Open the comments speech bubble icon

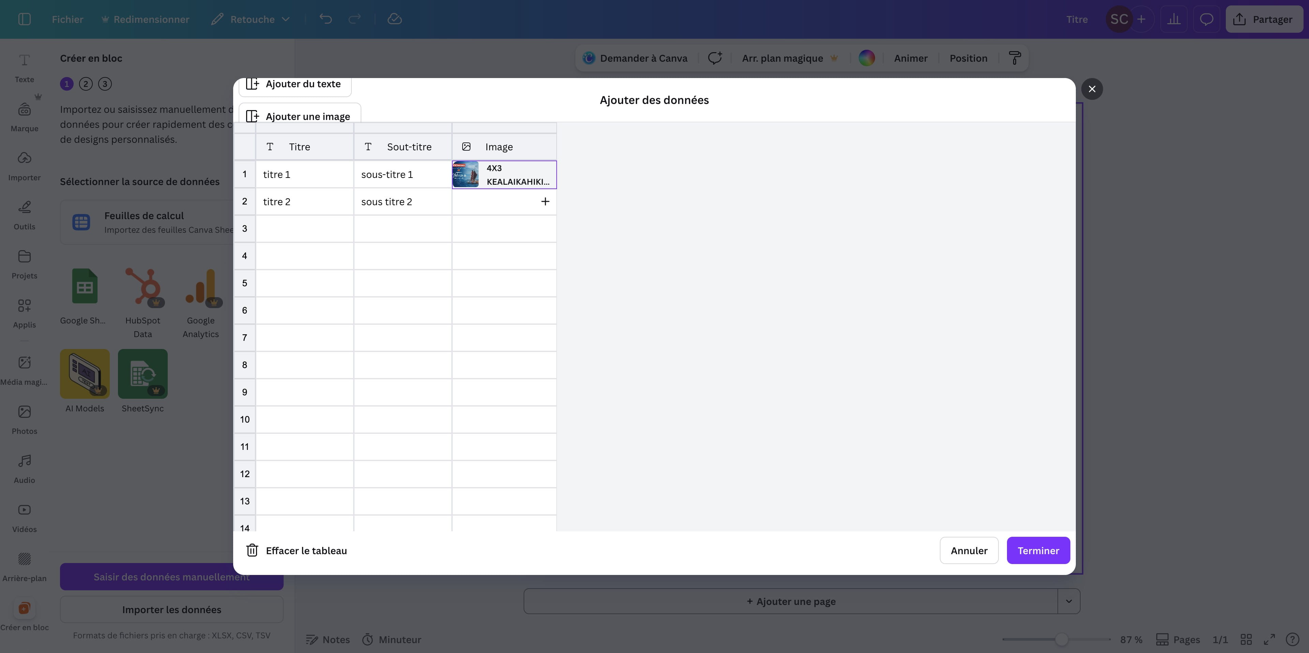pyautogui.click(x=1206, y=19)
